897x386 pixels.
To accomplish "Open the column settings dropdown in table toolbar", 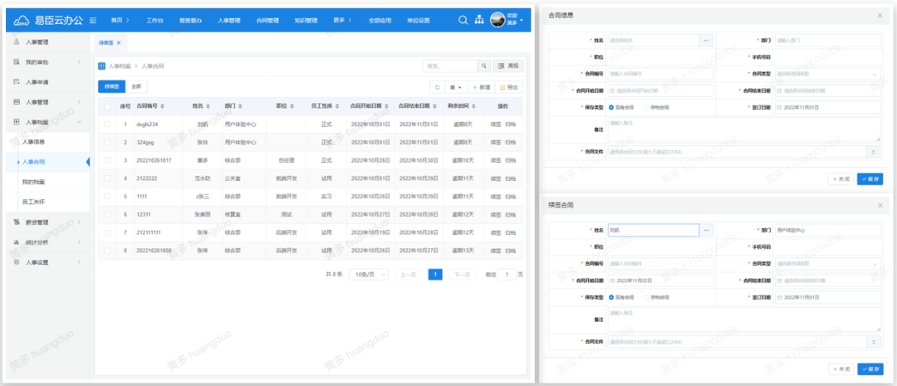I will (457, 87).
